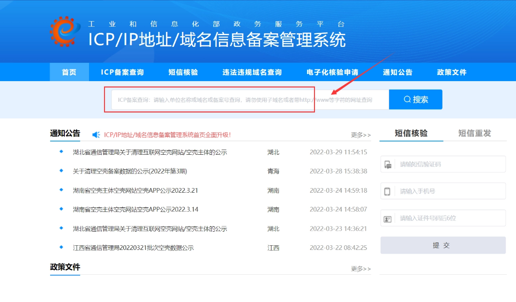Click the ID card icon in form

coord(388,219)
